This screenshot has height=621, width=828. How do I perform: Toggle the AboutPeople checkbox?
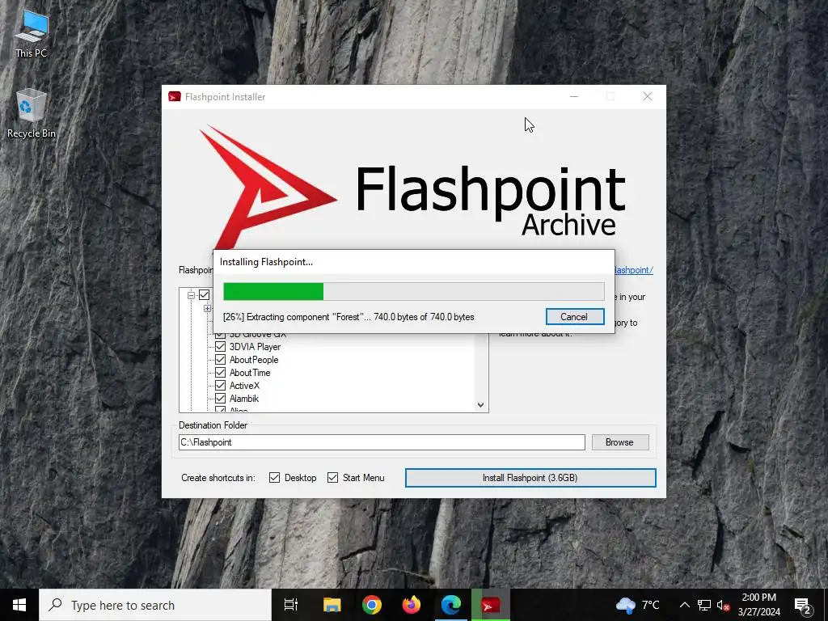click(x=220, y=360)
